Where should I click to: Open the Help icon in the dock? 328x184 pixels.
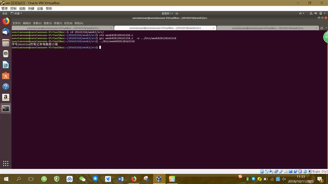[6, 87]
